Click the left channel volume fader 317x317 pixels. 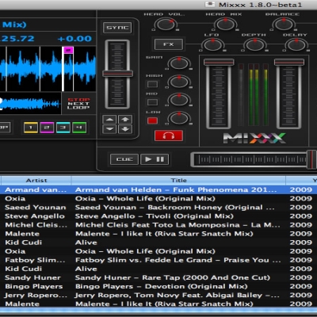tap(219, 63)
